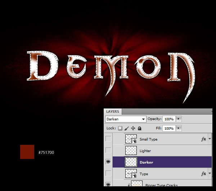Click the #751700 hex color label

[46, 152]
